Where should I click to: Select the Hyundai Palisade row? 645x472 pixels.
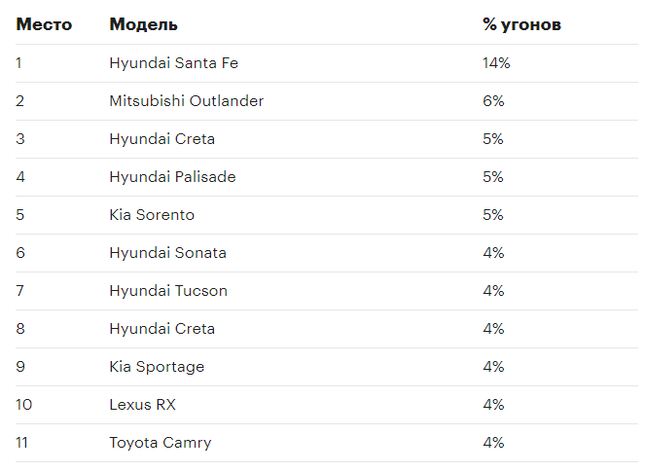[327, 177]
